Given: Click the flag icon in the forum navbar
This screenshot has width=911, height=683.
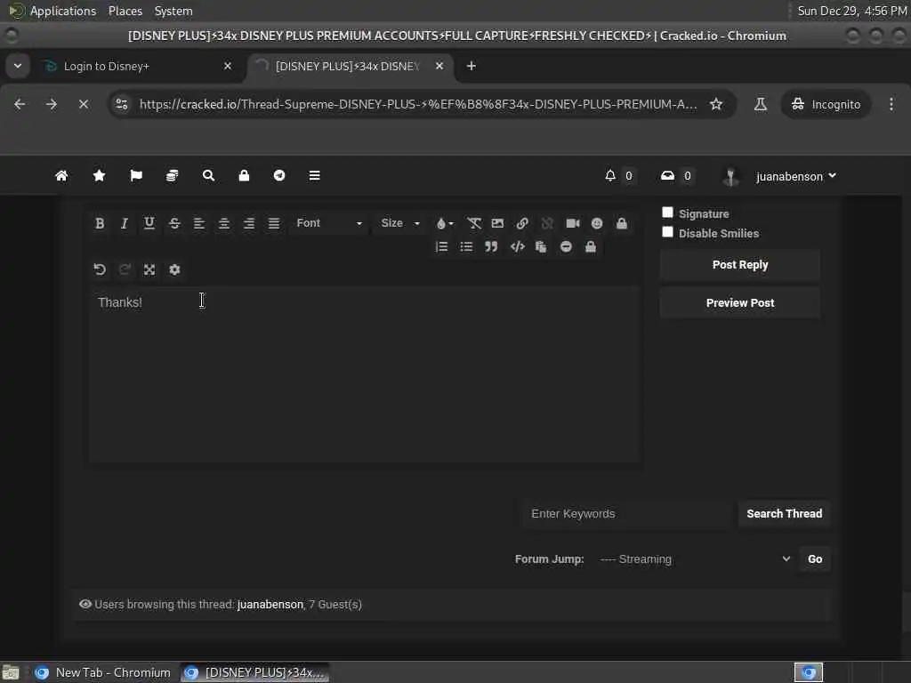Looking at the screenshot, I should pyautogui.click(x=136, y=175).
